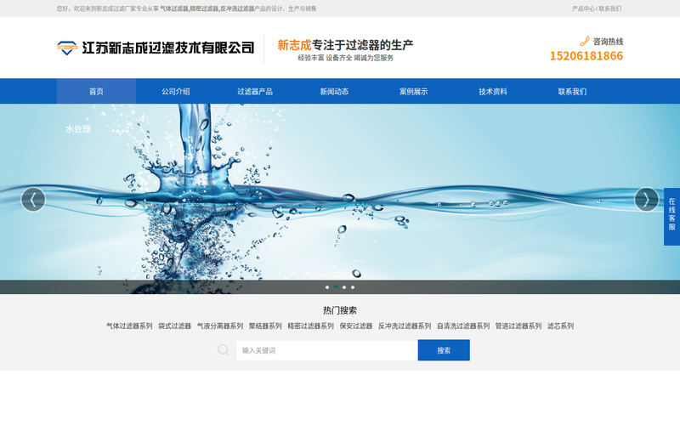Click the orange phone hotline icon
Image resolution: width=680 pixels, height=425 pixels.
(x=585, y=42)
